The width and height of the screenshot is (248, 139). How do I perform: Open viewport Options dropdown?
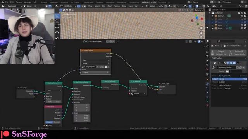point(199,10)
